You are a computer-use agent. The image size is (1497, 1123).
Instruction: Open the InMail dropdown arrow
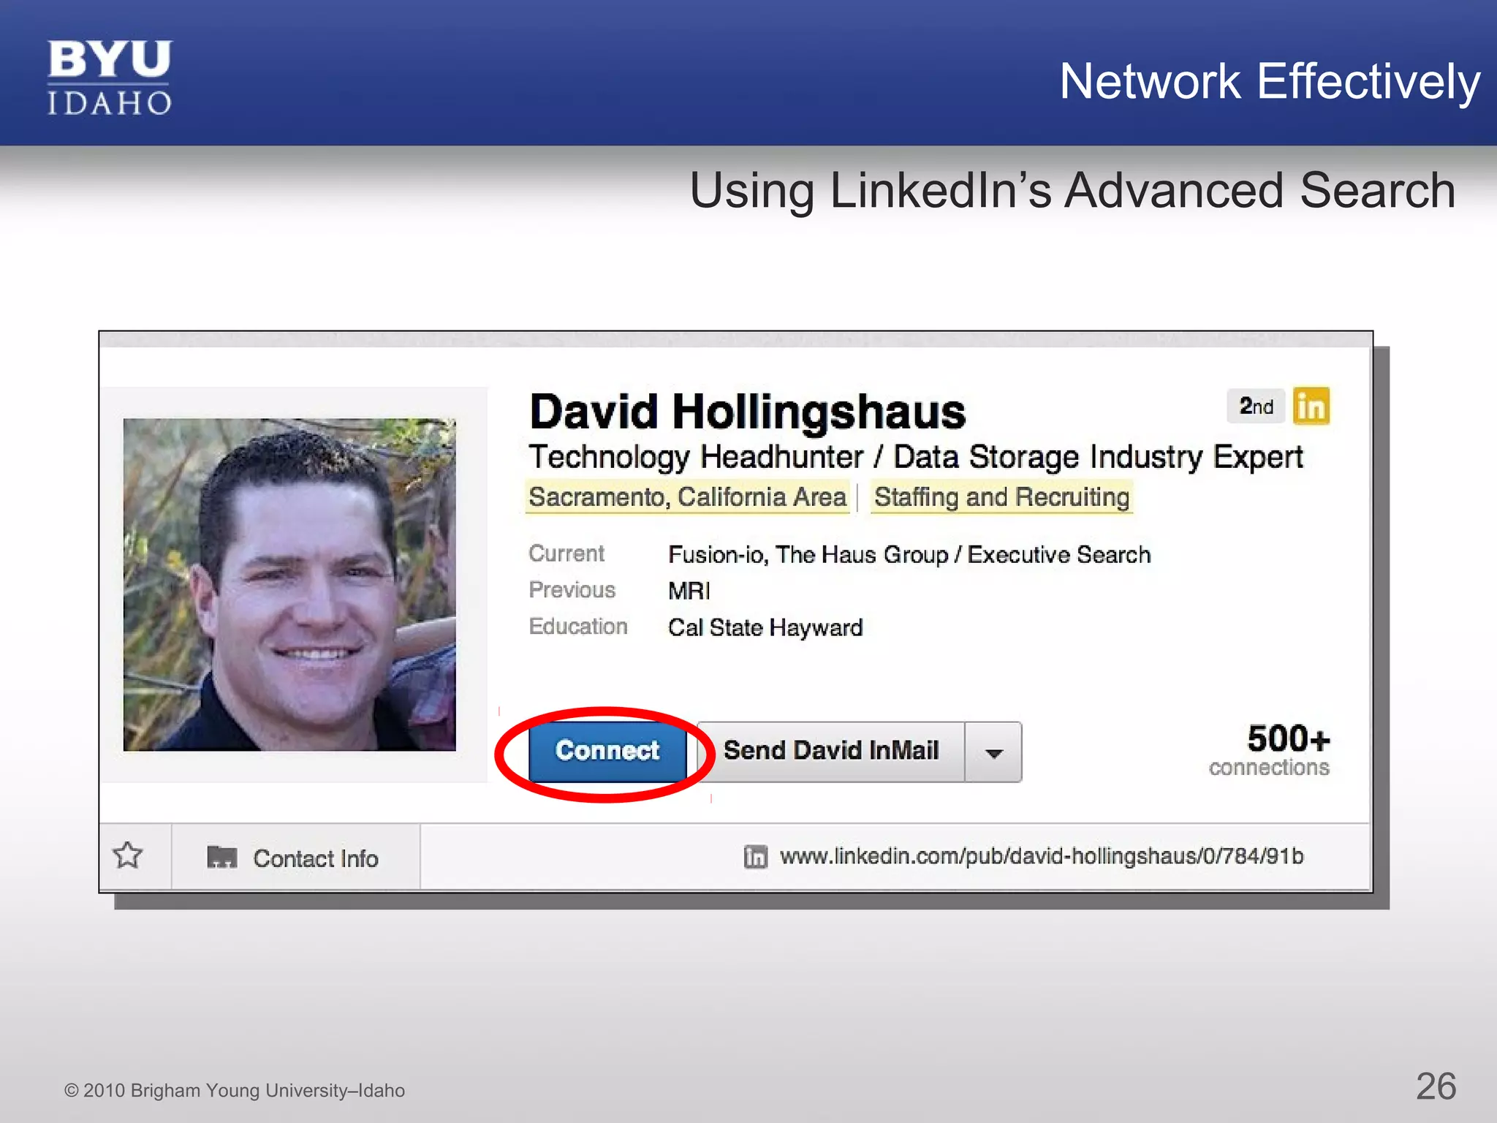pos(993,752)
